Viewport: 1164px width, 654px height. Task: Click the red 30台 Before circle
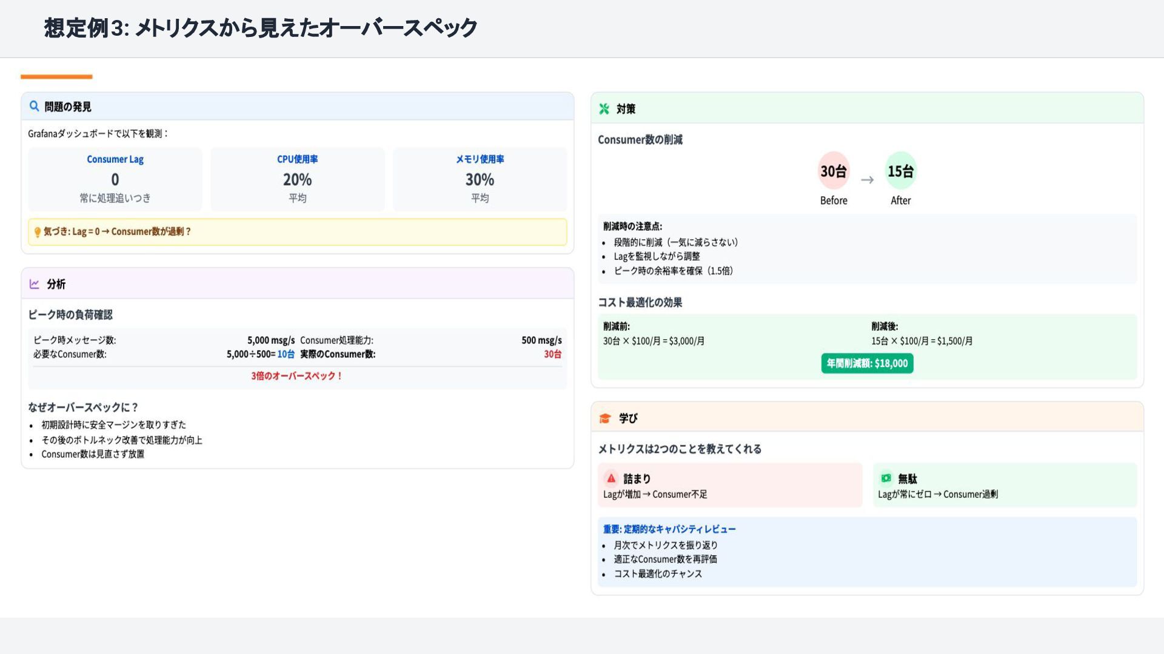[834, 171]
